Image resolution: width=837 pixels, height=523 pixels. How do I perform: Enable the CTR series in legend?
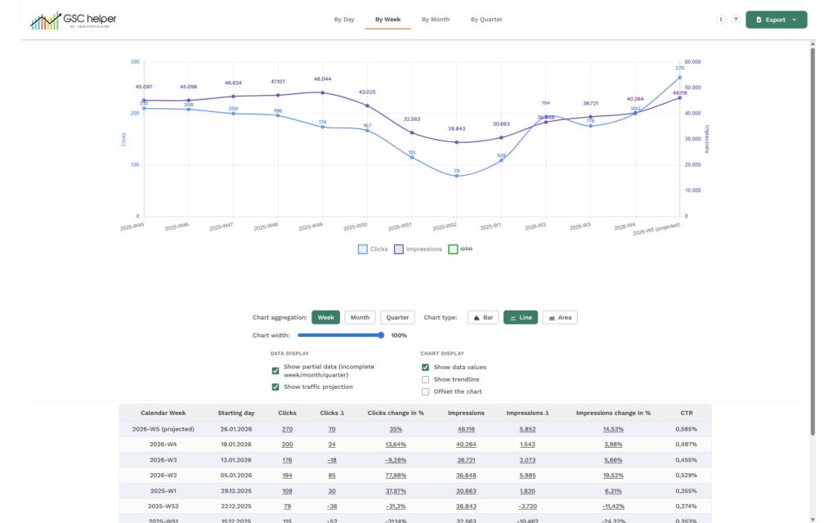pos(461,249)
